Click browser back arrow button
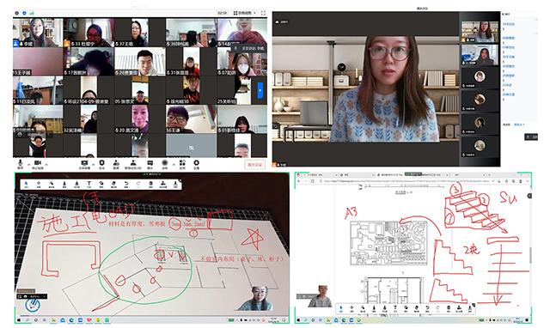This screenshot has width=550, height=328. pos(299,181)
